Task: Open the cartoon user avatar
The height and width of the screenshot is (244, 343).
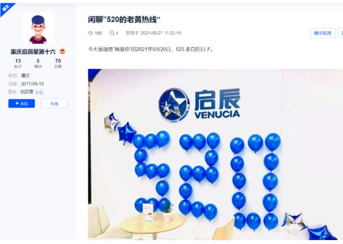Action: point(38,29)
